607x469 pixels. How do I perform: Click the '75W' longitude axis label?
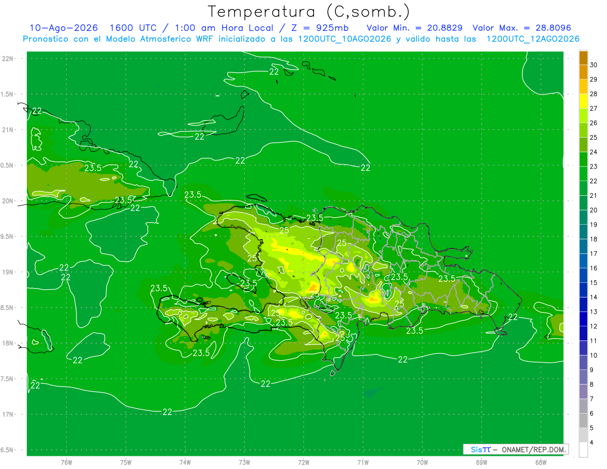pyautogui.click(x=126, y=462)
